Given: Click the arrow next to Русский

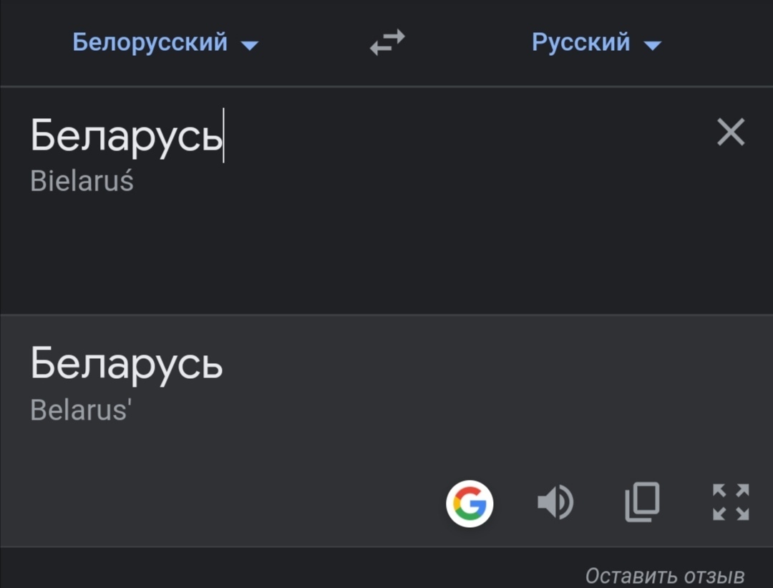Looking at the screenshot, I should tap(652, 46).
